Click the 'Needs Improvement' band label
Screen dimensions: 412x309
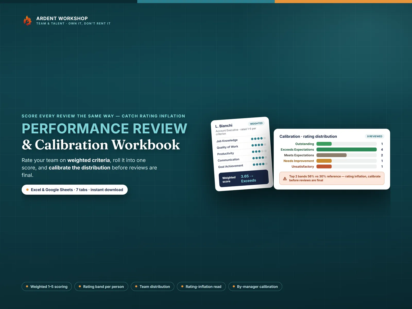(x=299, y=161)
